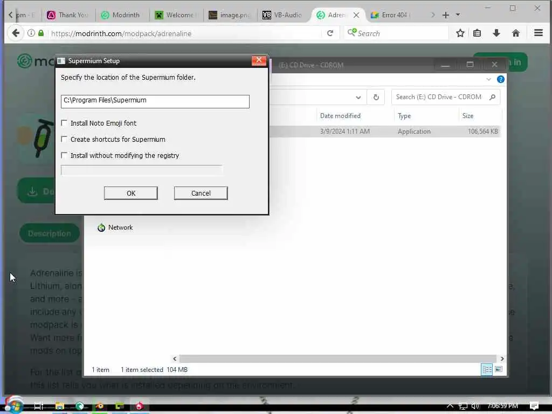Search in CD Drive CDROM box
This screenshot has height=414, width=552.
pos(445,97)
